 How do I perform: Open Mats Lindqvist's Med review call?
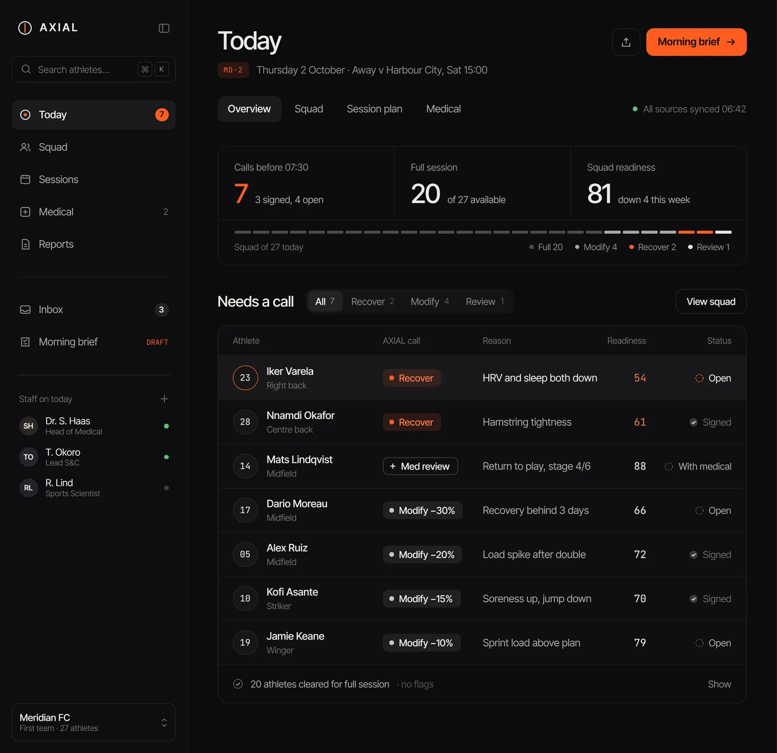(x=420, y=466)
